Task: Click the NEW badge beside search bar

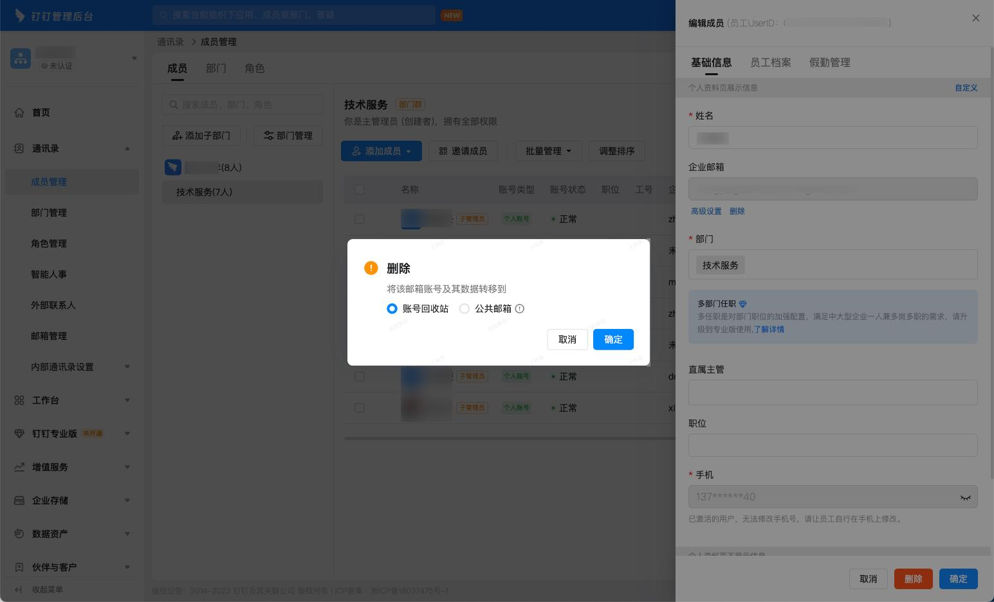Action: (x=452, y=15)
